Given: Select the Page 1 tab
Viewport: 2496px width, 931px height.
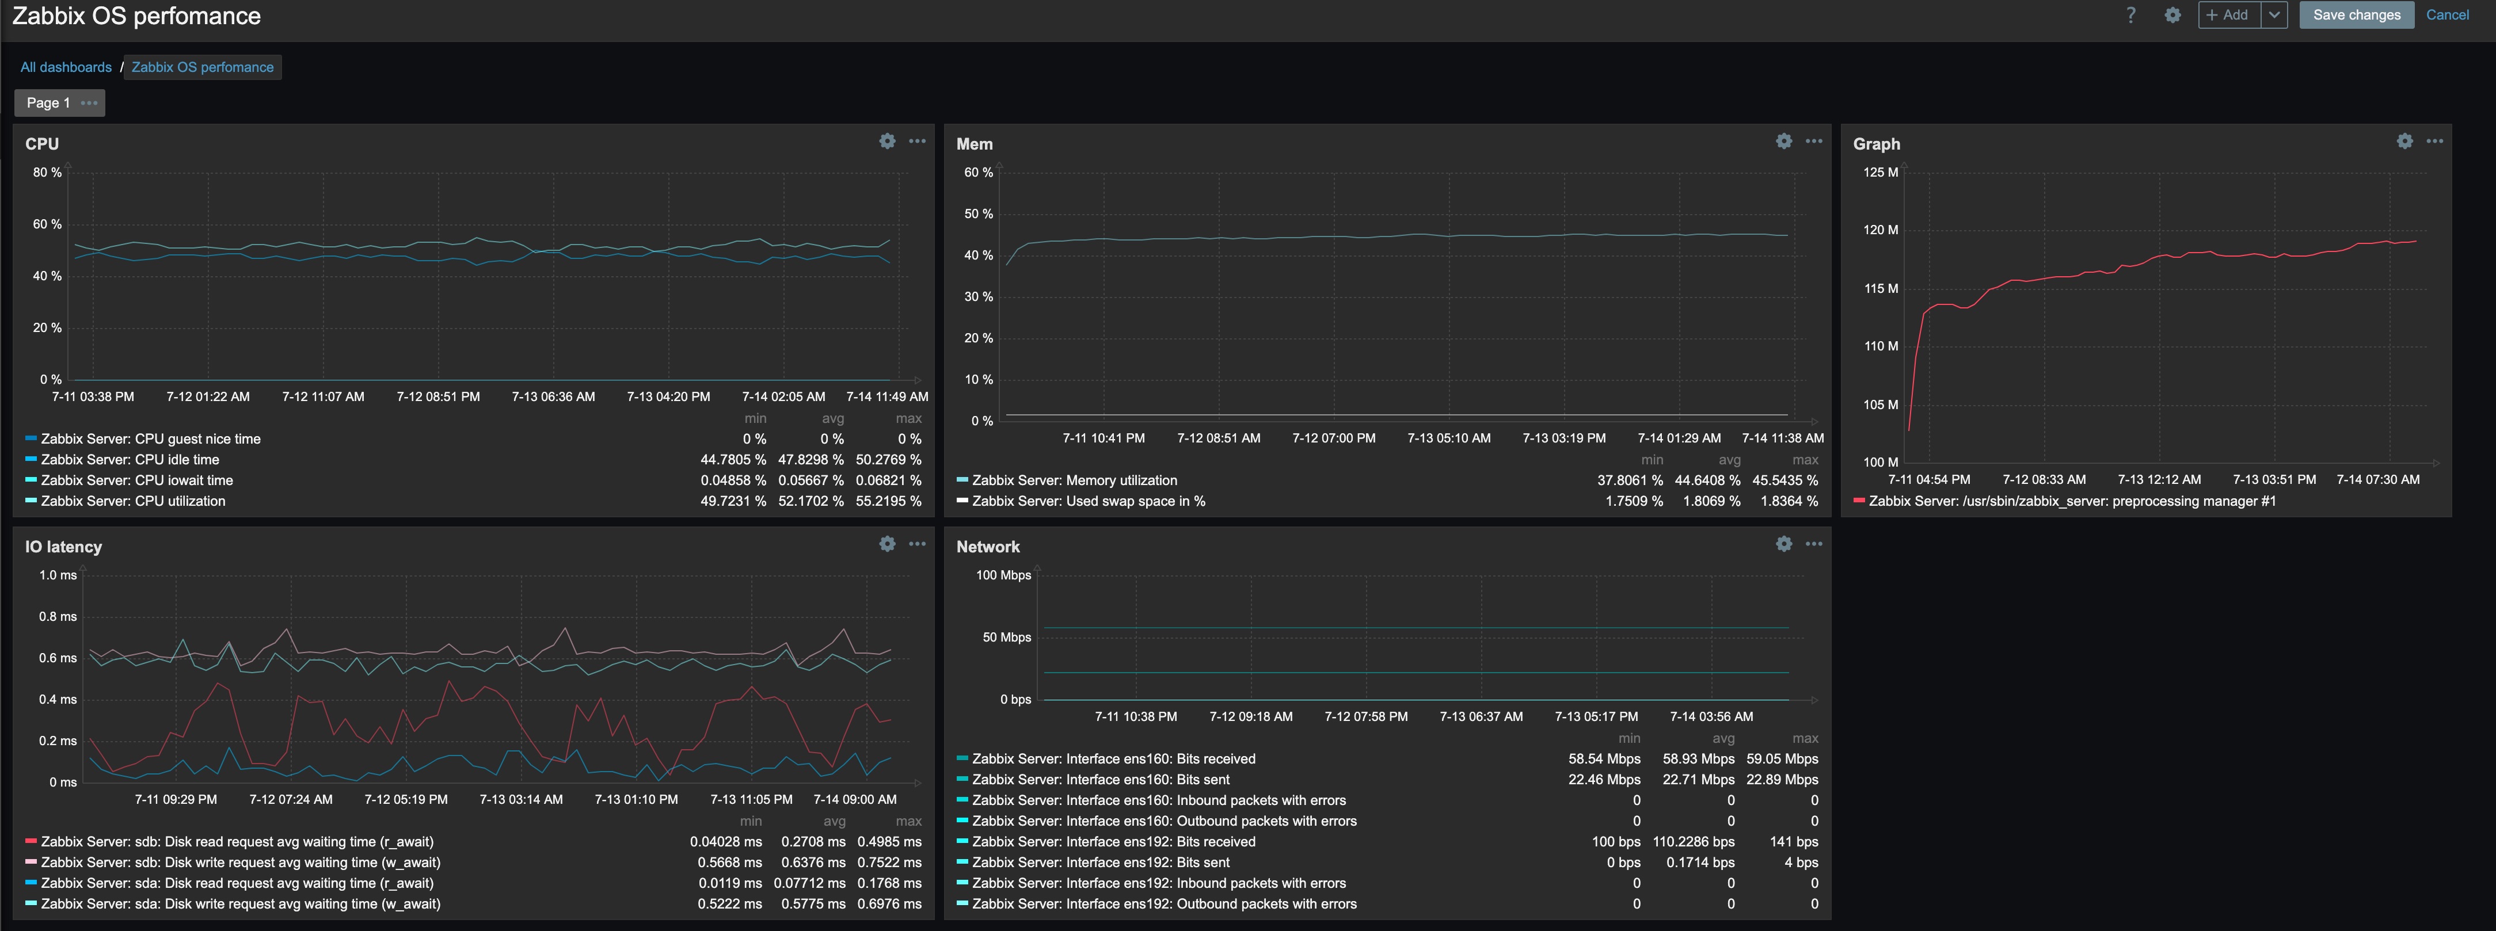Looking at the screenshot, I should click(x=47, y=102).
